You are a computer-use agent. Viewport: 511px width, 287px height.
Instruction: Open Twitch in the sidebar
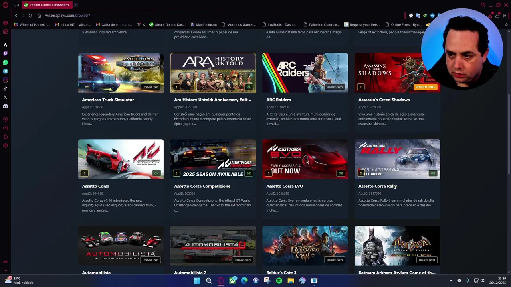tap(6, 53)
